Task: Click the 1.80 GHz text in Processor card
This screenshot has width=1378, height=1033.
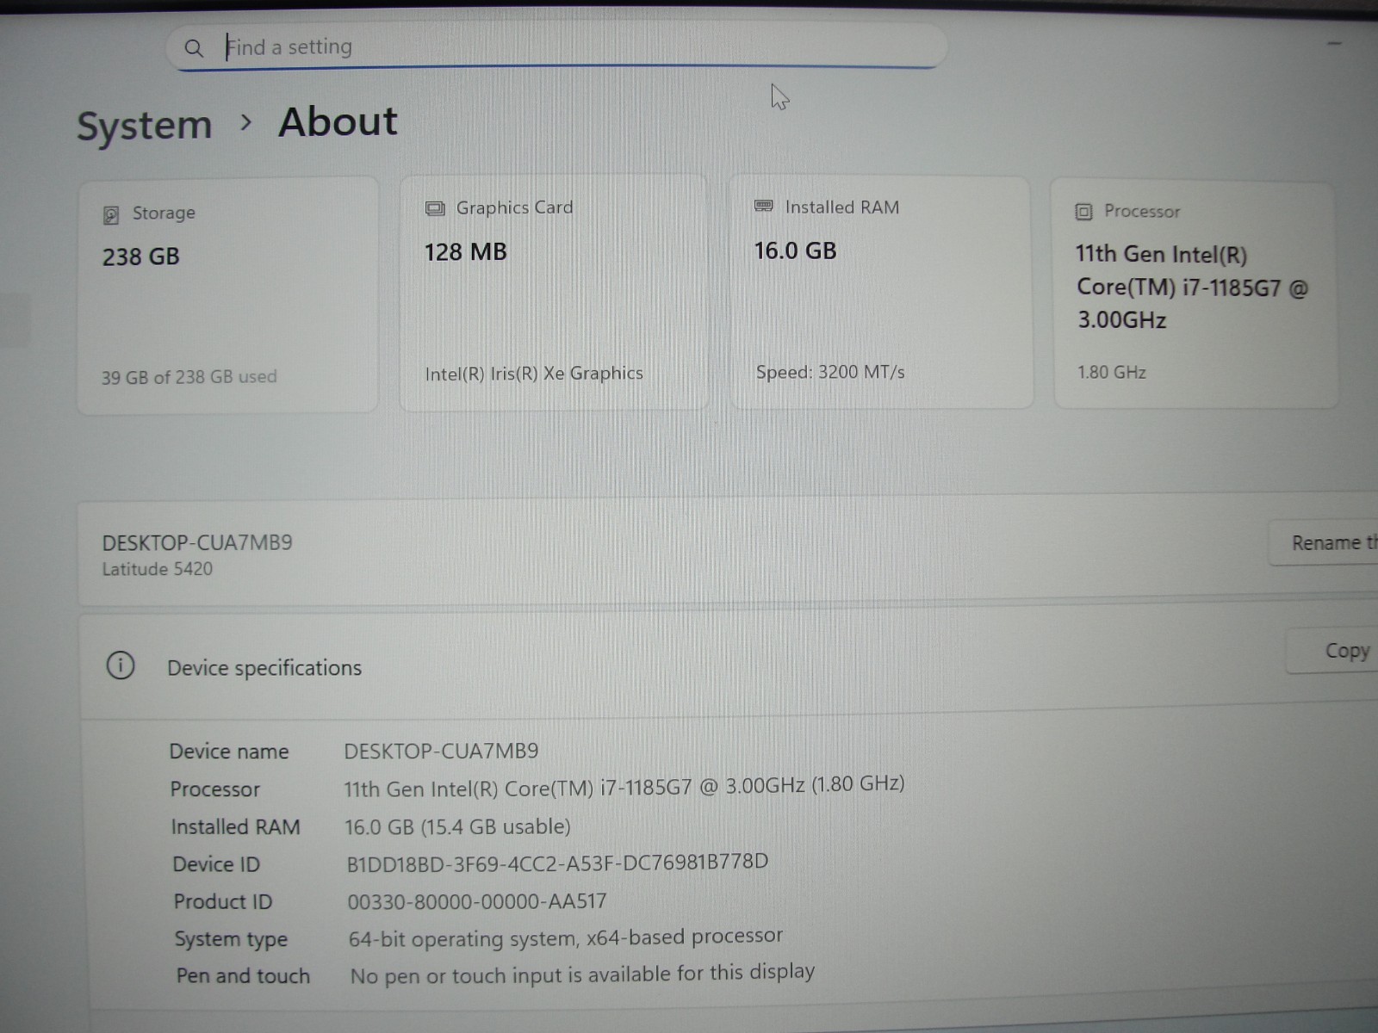Action: click(1112, 372)
